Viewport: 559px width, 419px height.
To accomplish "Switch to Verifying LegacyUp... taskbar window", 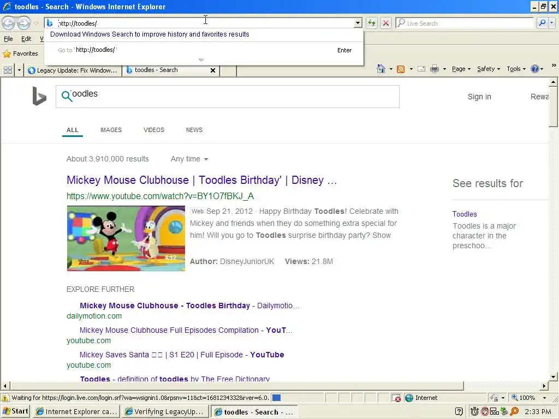I will 165,411.
